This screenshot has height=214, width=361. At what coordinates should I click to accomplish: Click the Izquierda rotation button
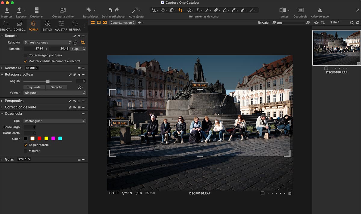pos(34,87)
